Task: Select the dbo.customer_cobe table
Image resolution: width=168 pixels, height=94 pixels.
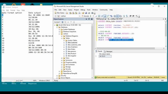Action: (74, 45)
